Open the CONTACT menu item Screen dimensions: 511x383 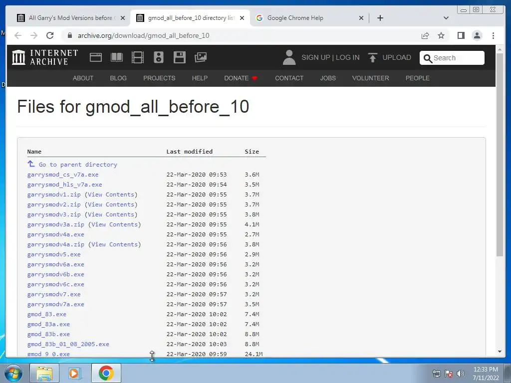[x=289, y=78]
